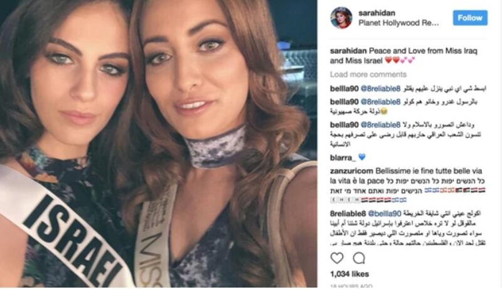Open first bellla90 commenter username

pyautogui.click(x=344, y=89)
